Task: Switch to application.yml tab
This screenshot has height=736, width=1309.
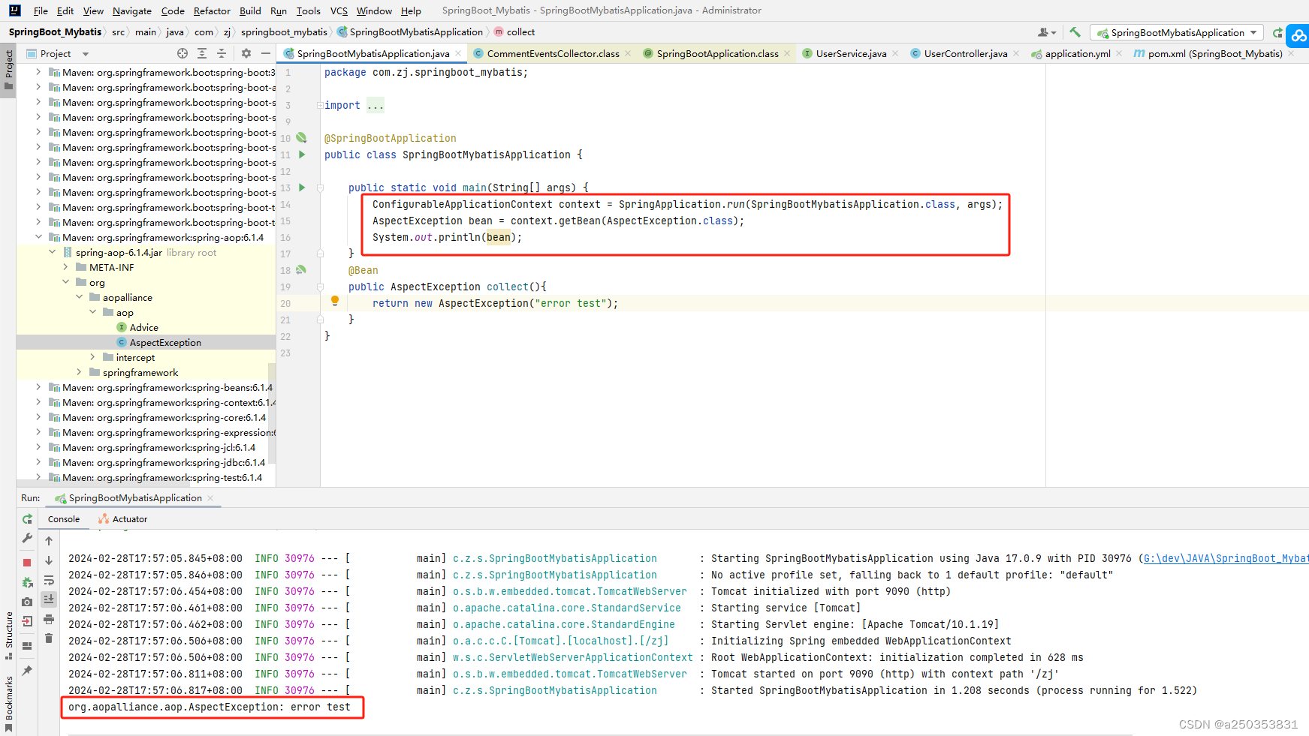Action: pyautogui.click(x=1077, y=53)
